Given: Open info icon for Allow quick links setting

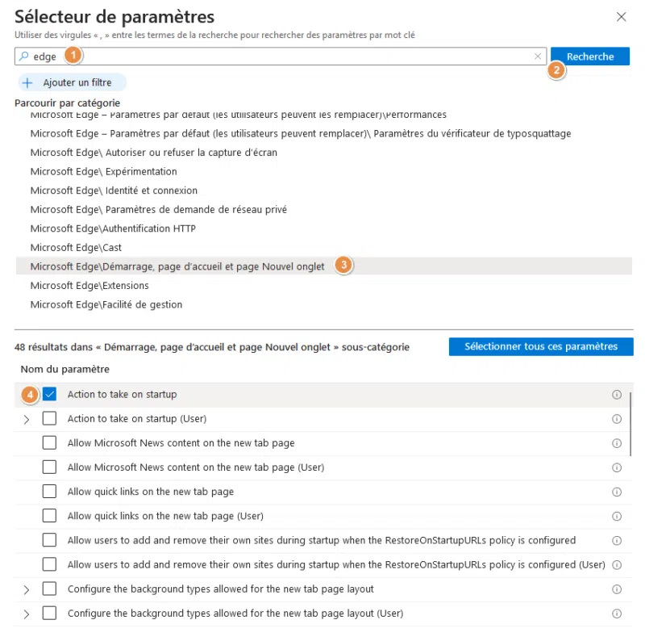Looking at the screenshot, I should (x=617, y=491).
